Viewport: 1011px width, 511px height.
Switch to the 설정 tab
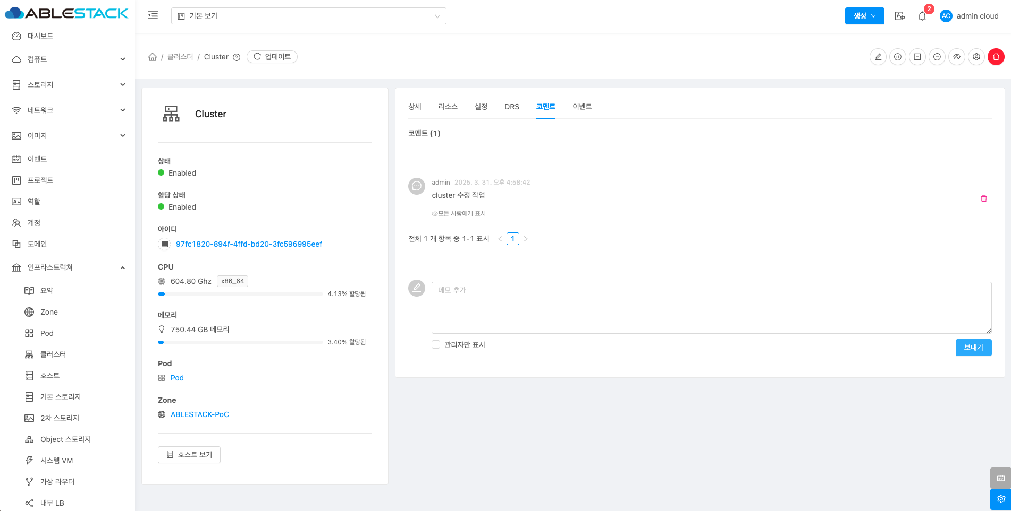point(481,107)
